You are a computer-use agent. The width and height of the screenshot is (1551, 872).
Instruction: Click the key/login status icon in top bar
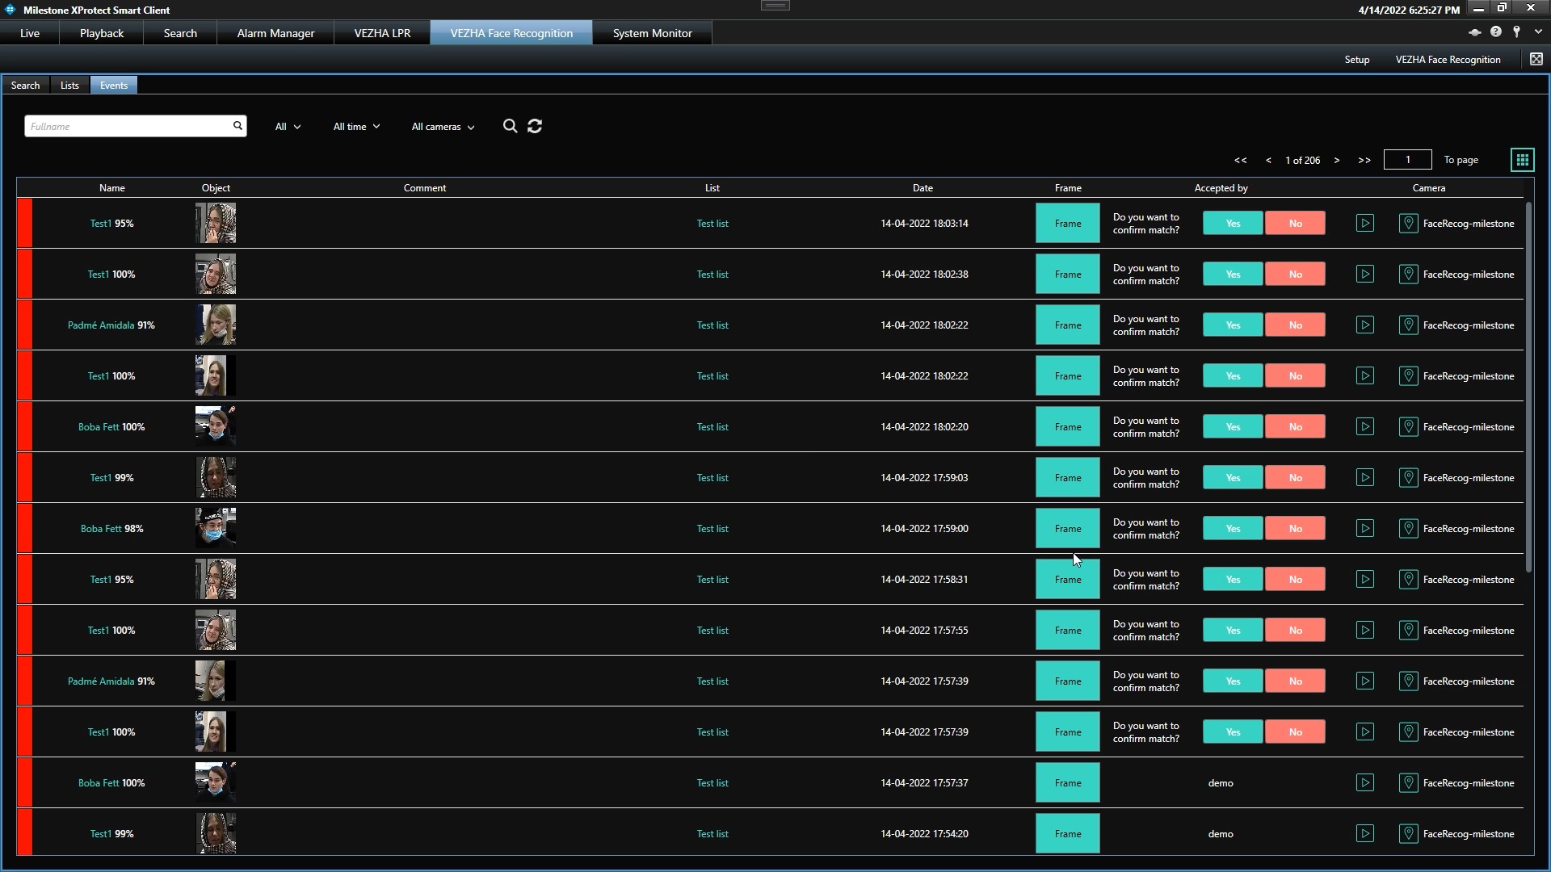pyautogui.click(x=1516, y=32)
